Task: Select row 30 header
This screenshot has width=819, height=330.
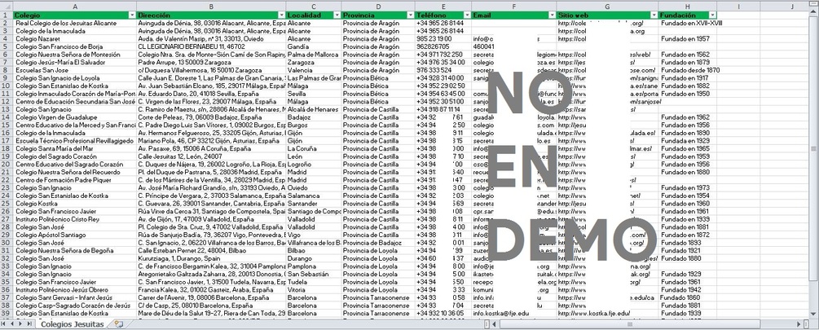Action: click(7, 242)
